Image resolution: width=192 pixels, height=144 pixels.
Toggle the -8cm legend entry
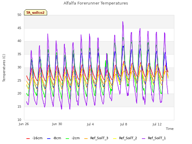click(x=54, y=138)
